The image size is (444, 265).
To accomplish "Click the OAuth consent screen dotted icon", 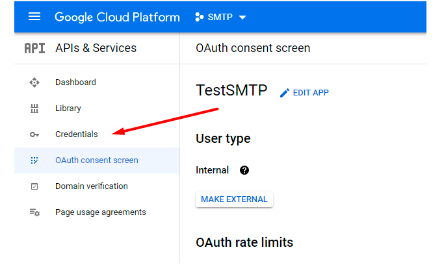I will (34, 160).
